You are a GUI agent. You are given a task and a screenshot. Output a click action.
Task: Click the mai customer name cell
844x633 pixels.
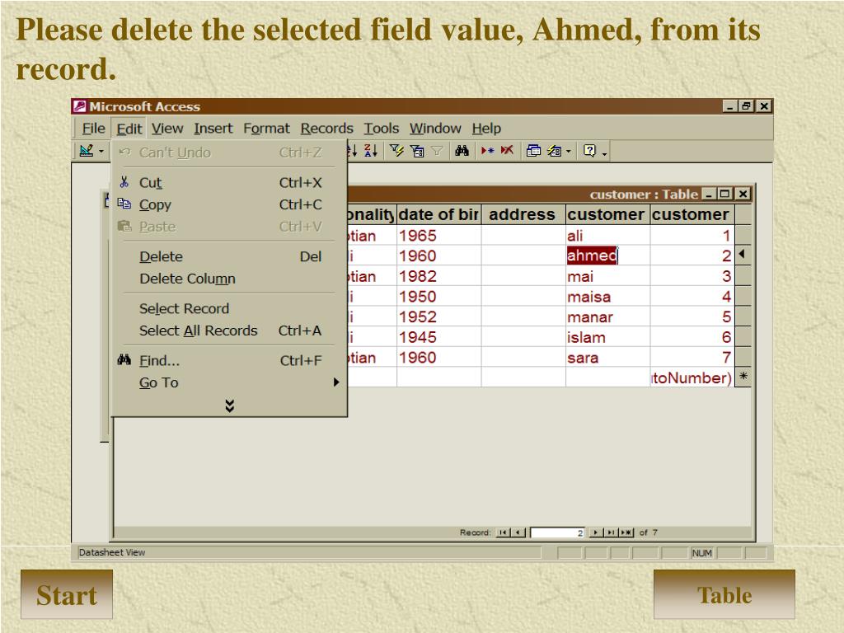607,276
